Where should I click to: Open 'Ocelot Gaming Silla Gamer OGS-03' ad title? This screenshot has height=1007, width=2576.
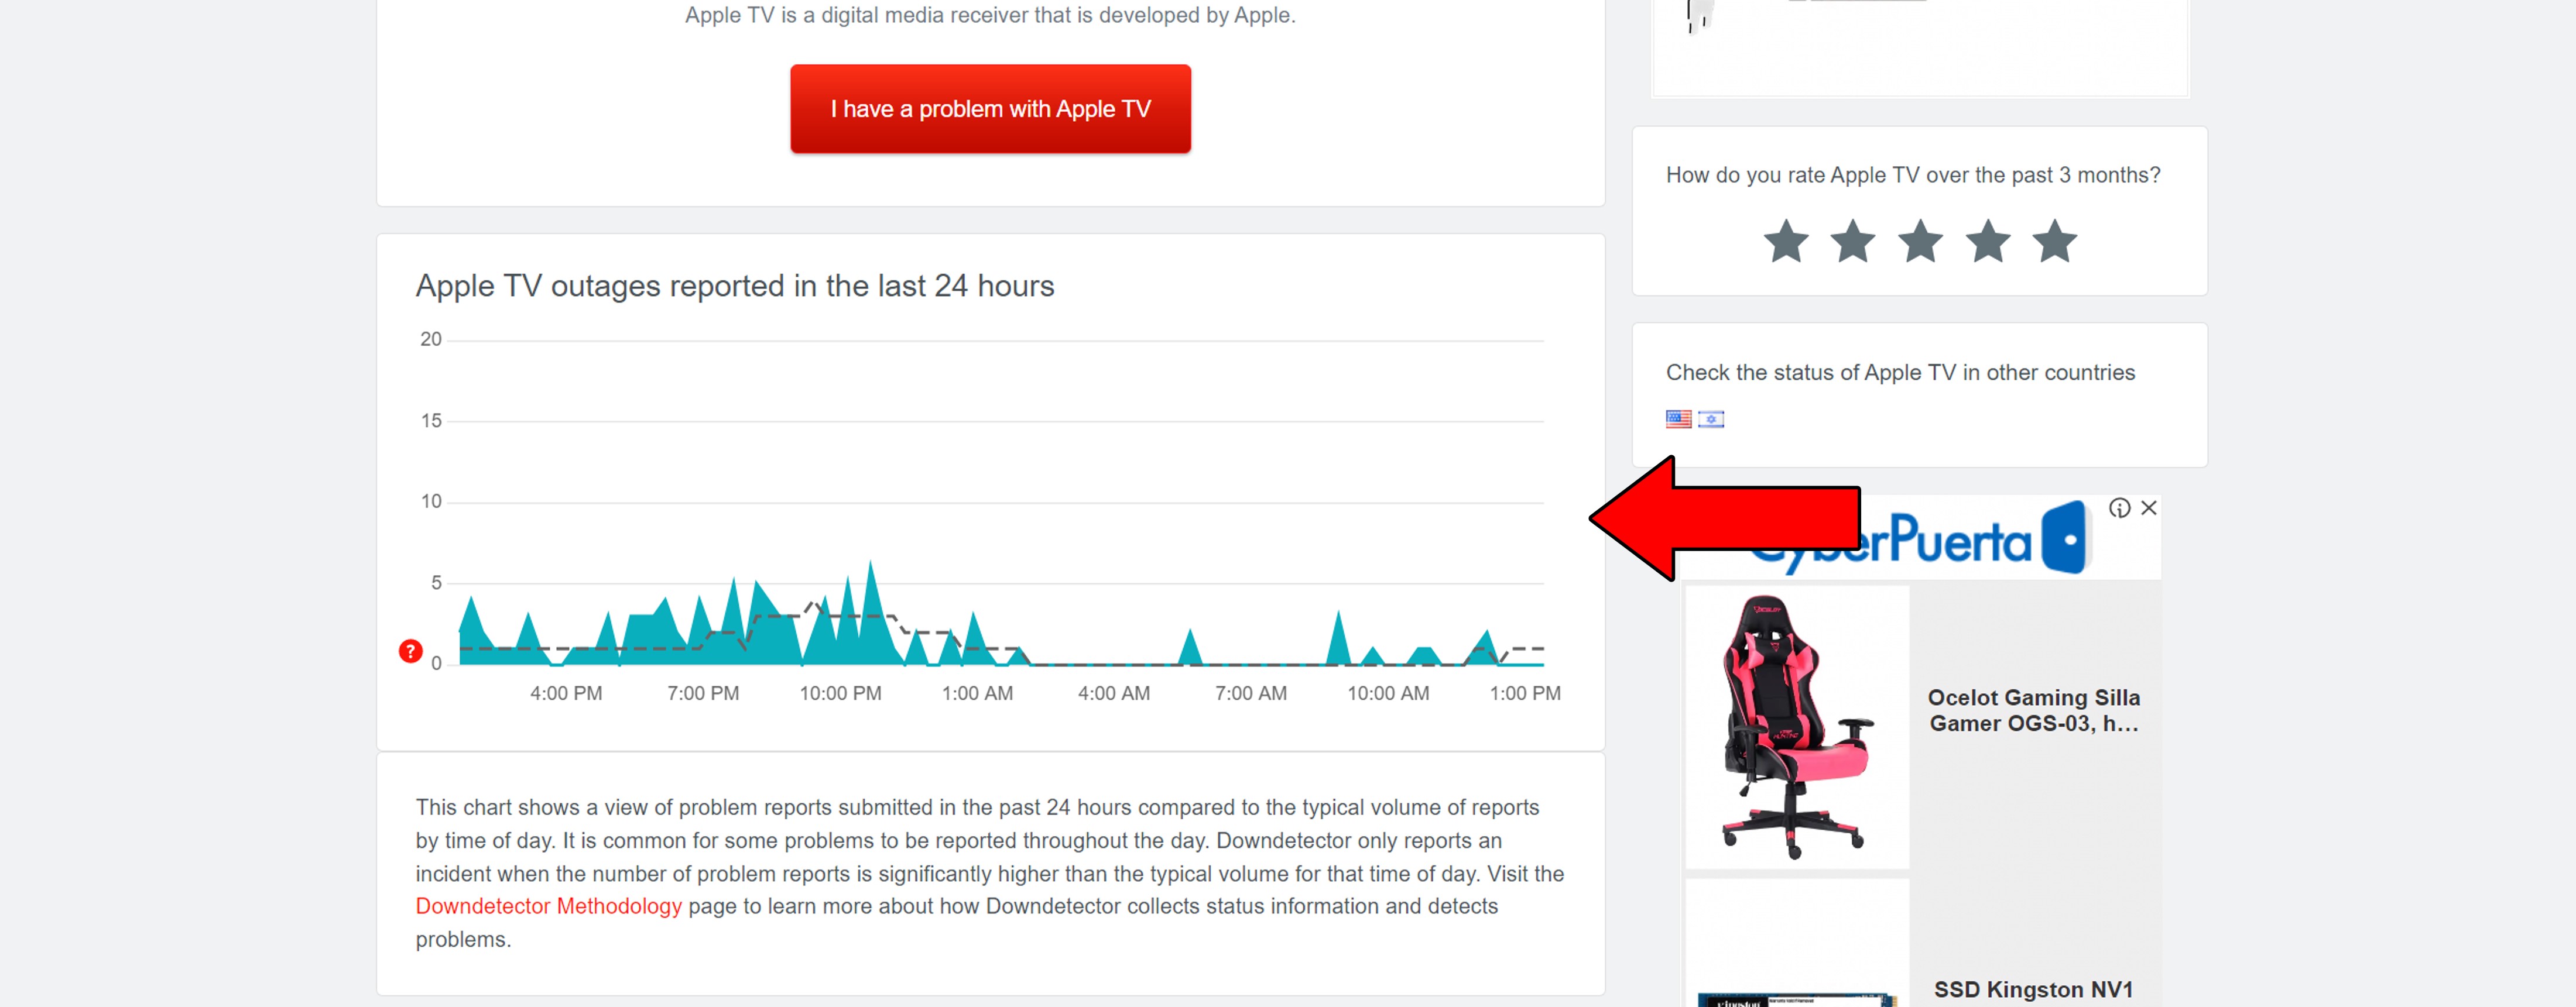[x=2034, y=710]
